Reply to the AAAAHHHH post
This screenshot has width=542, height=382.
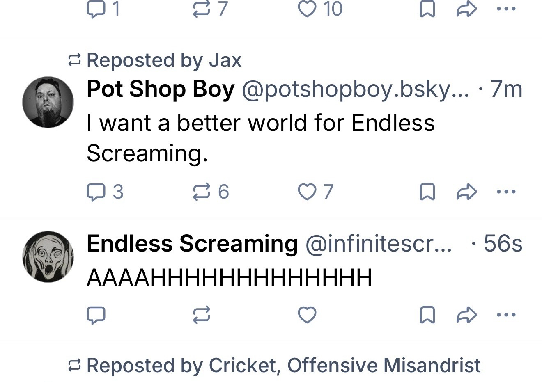click(96, 315)
